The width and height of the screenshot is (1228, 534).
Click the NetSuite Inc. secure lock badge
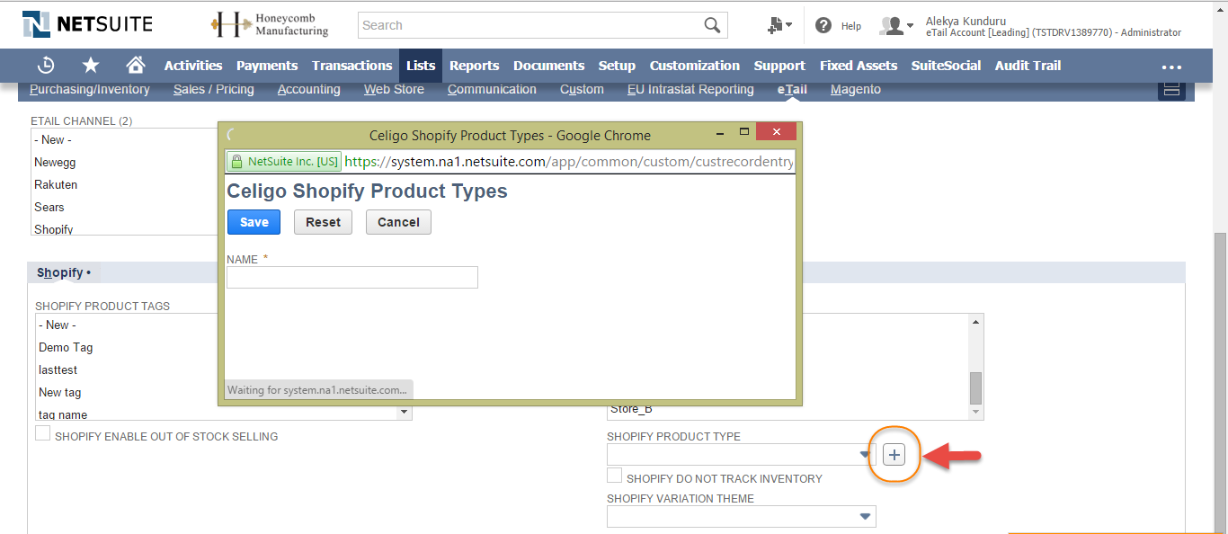coord(284,162)
